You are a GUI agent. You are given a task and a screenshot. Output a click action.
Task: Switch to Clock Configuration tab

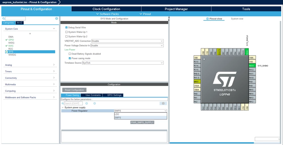point(106,9)
